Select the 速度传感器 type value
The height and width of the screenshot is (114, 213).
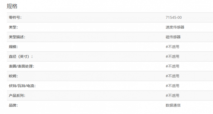coord(175,27)
